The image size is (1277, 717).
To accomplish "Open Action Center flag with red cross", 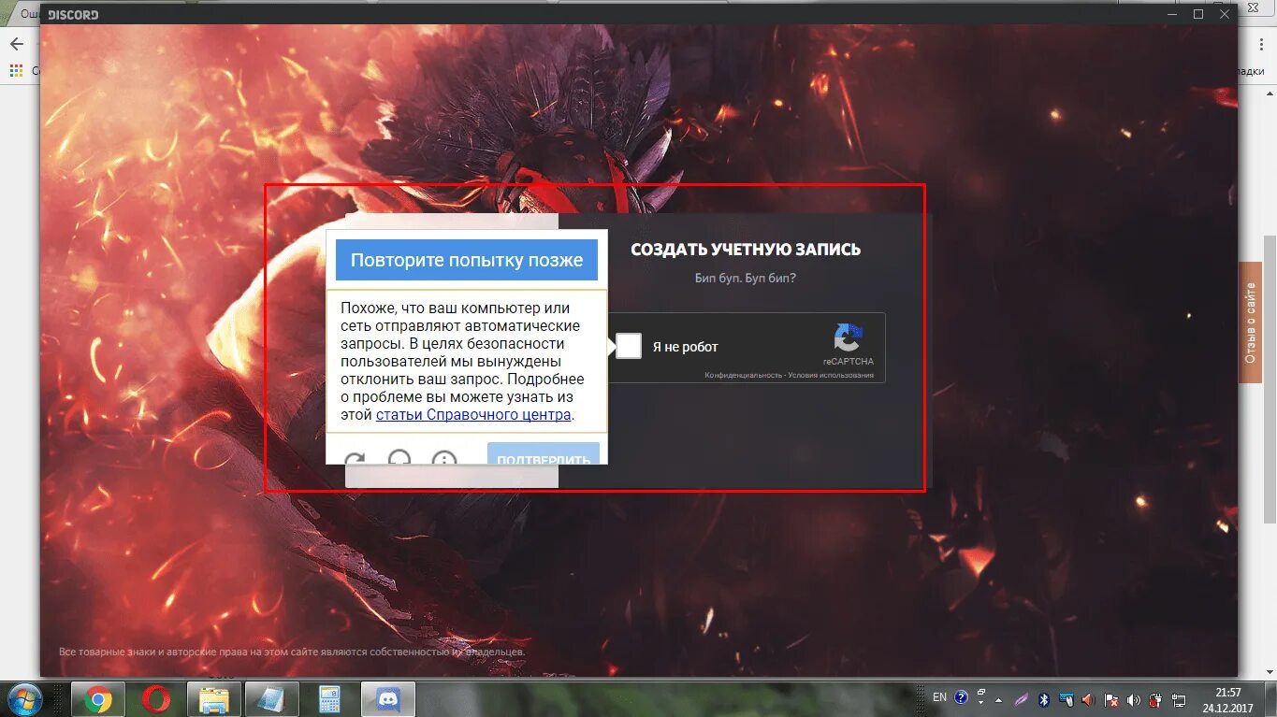I will pos(1110,699).
